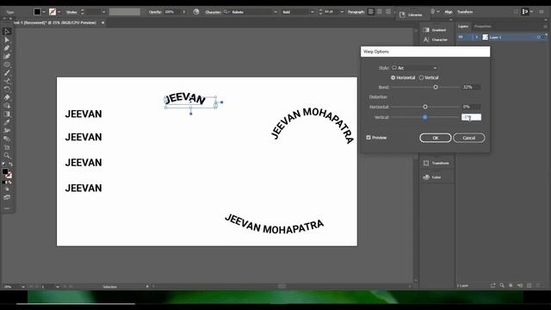Select the Rotate tool

[7, 90]
